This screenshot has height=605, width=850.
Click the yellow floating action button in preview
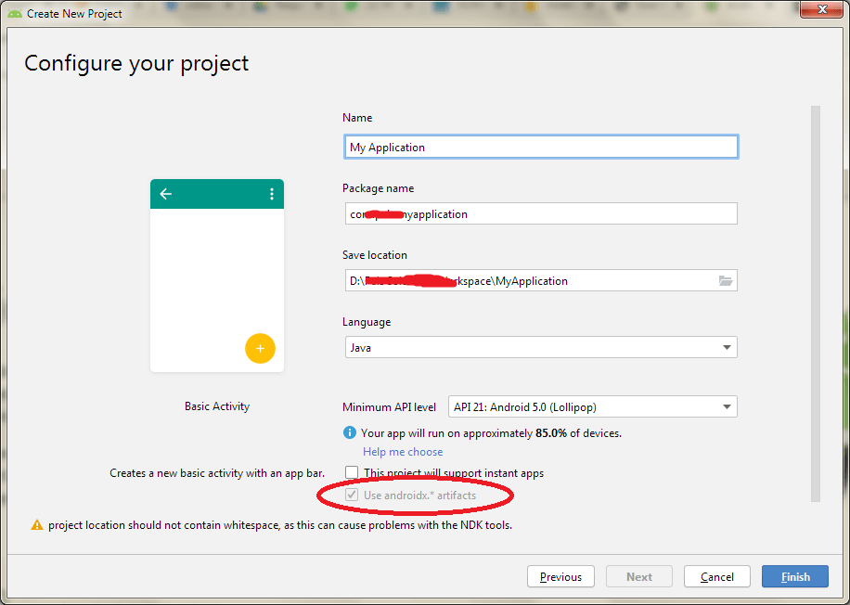coord(260,349)
